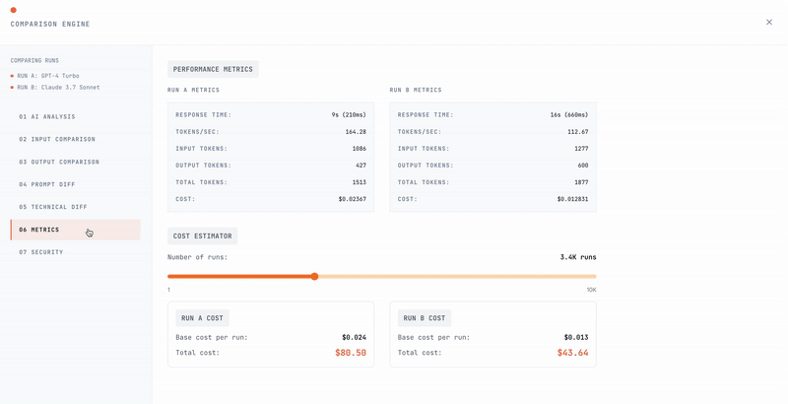Click Run A total cost $80.50
Image resolution: width=788 pixels, height=404 pixels.
pos(350,353)
